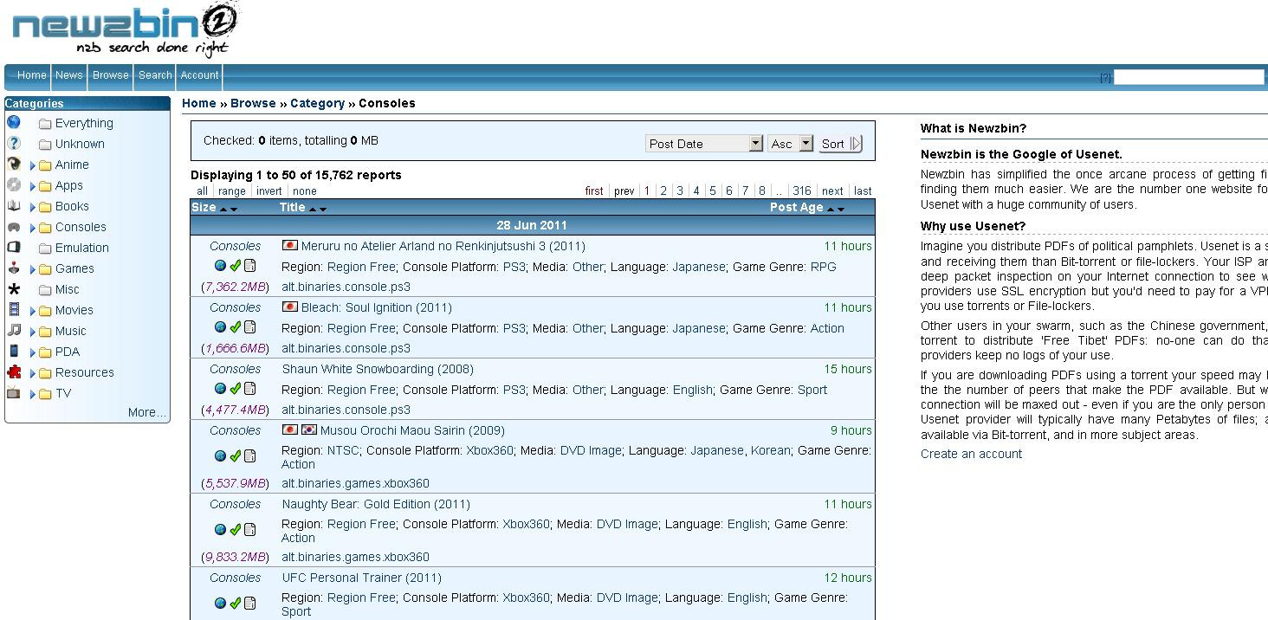The height and width of the screenshot is (620, 1268).
Task: Open the Post Date sort field dropdown
Action: point(755,144)
